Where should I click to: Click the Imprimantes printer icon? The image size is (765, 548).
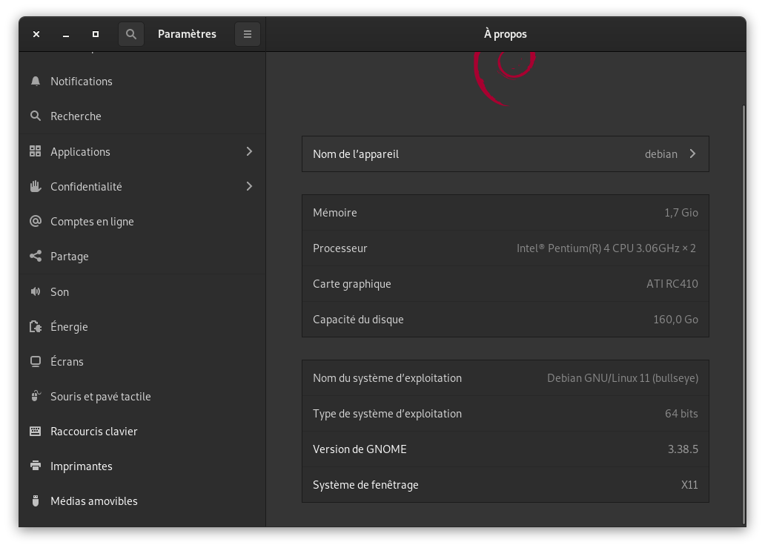tap(35, 466)
